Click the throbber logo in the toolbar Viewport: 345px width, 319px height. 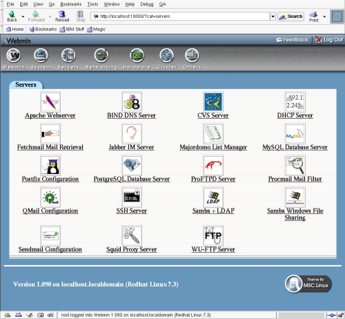(337, 17)
